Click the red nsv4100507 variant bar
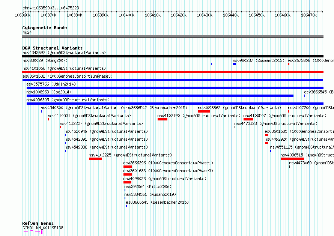Image resolution: width=334 pixels, height=236 pixels. [248, 119]
